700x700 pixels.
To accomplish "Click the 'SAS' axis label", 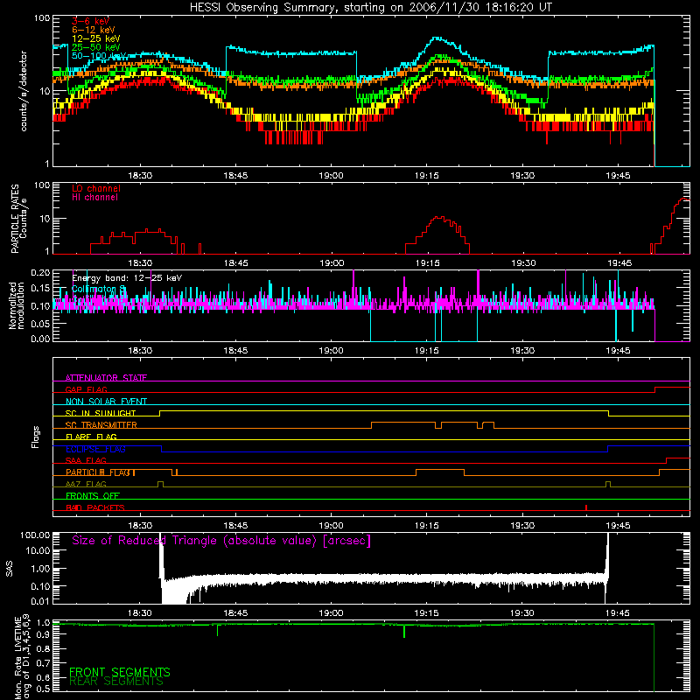I will point(10,569).
